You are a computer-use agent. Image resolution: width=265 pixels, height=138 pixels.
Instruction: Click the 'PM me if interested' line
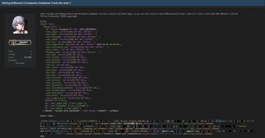pyautogui.click(x=58, y=16)
